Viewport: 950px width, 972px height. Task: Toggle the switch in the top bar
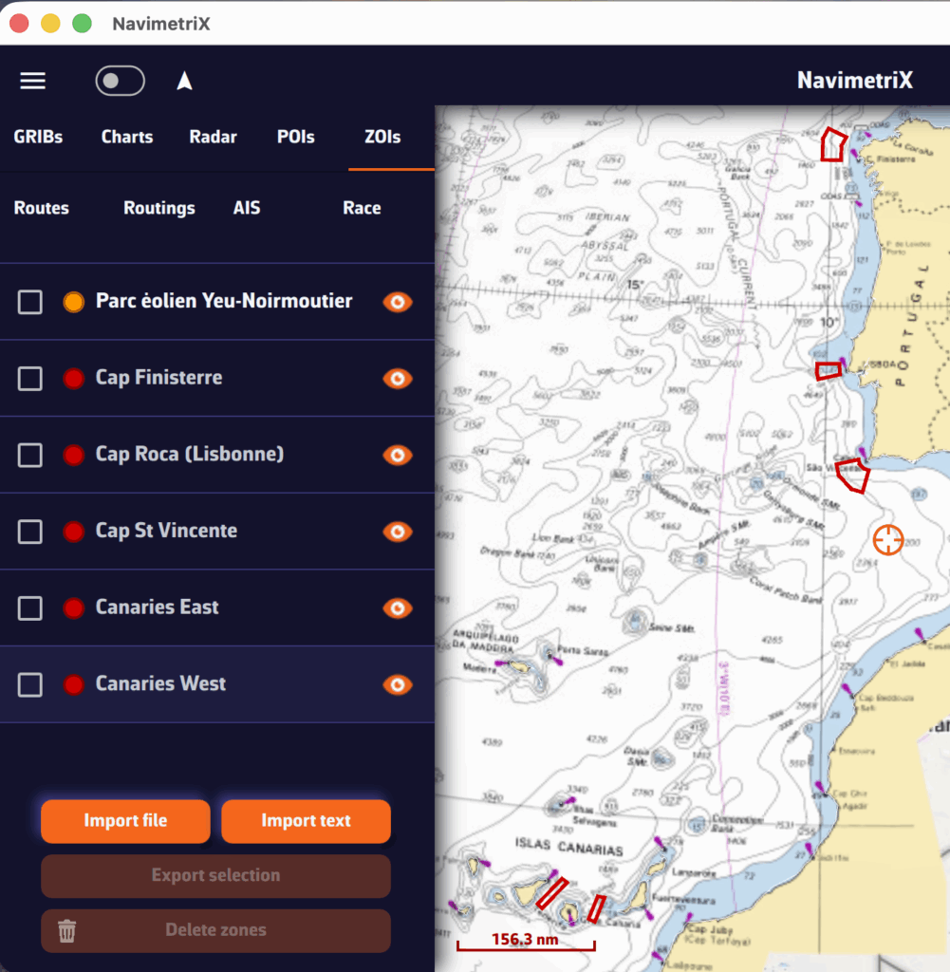[x=120, y=82]
